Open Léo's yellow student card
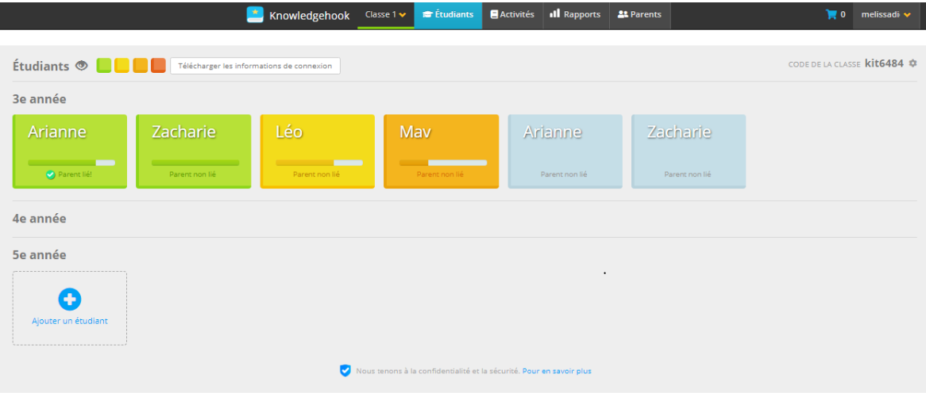Image resolution: width=926 pixels, height=393 pixels. (x=318, y=151)
